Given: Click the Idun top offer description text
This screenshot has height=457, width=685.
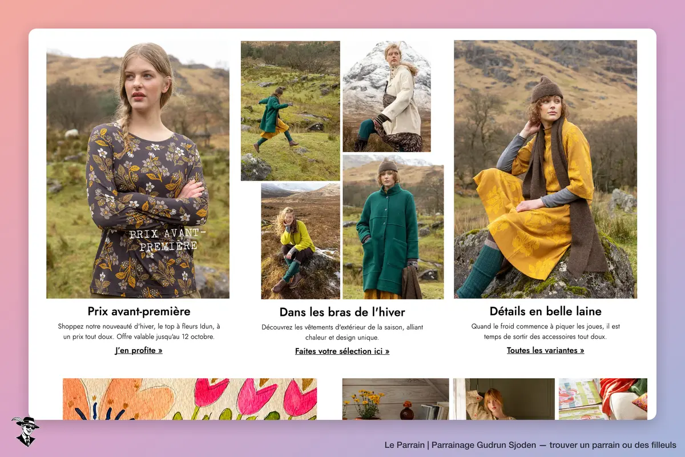Looking at the screenshot, I should point(139,331).
